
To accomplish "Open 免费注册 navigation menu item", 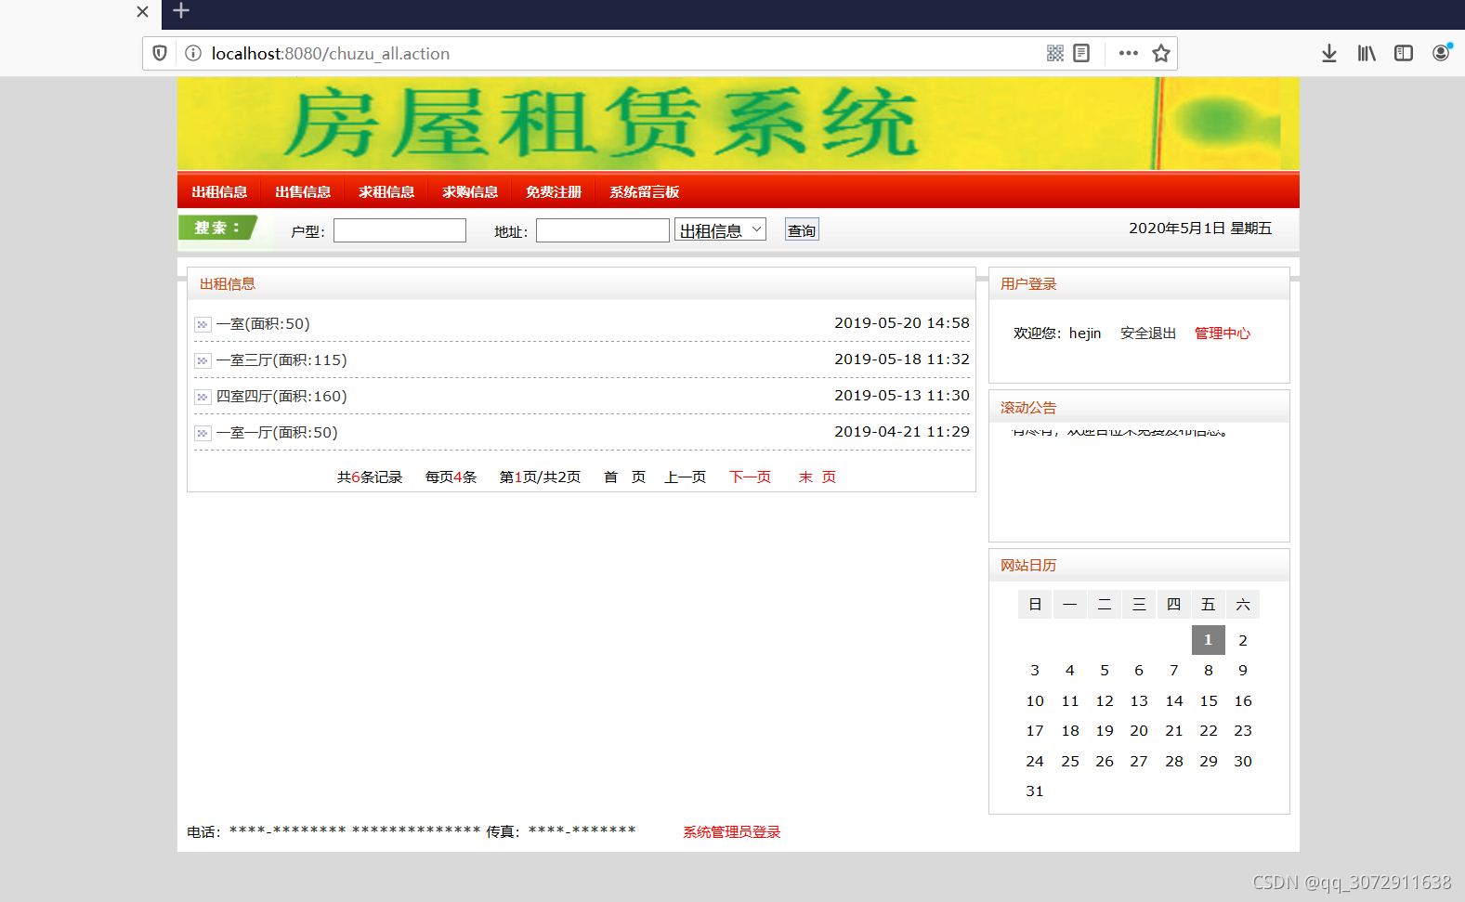I will point(554,191).
